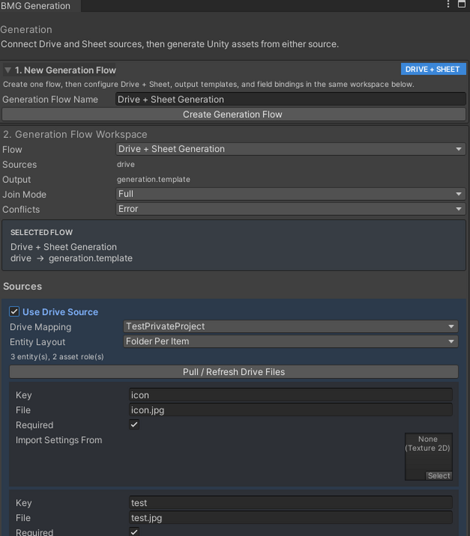
Task: Edit the Key field containing test
Action: [x=291, y=502]
